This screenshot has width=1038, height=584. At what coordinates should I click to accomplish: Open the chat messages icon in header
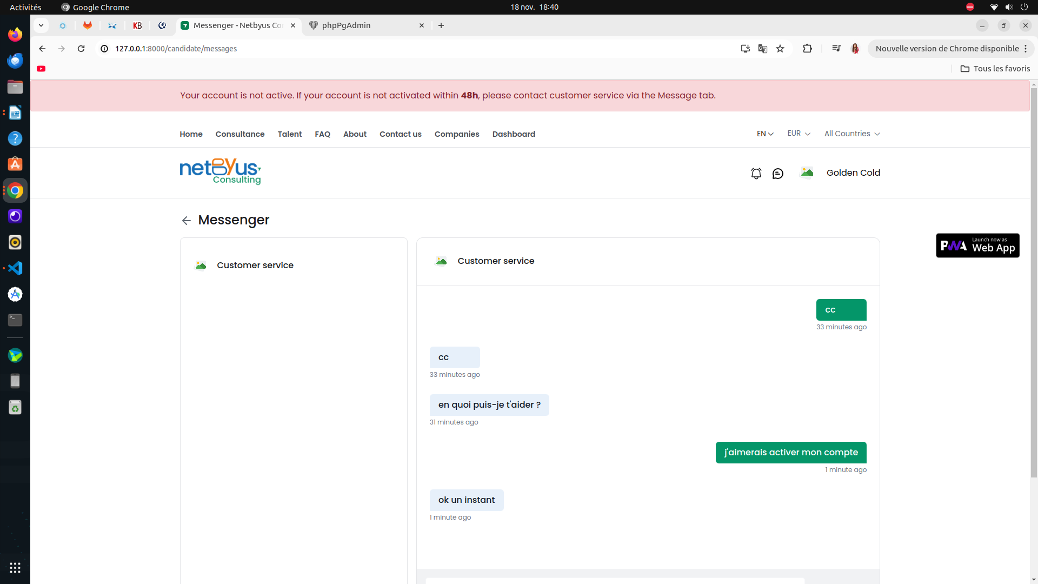tap(777, 173)
